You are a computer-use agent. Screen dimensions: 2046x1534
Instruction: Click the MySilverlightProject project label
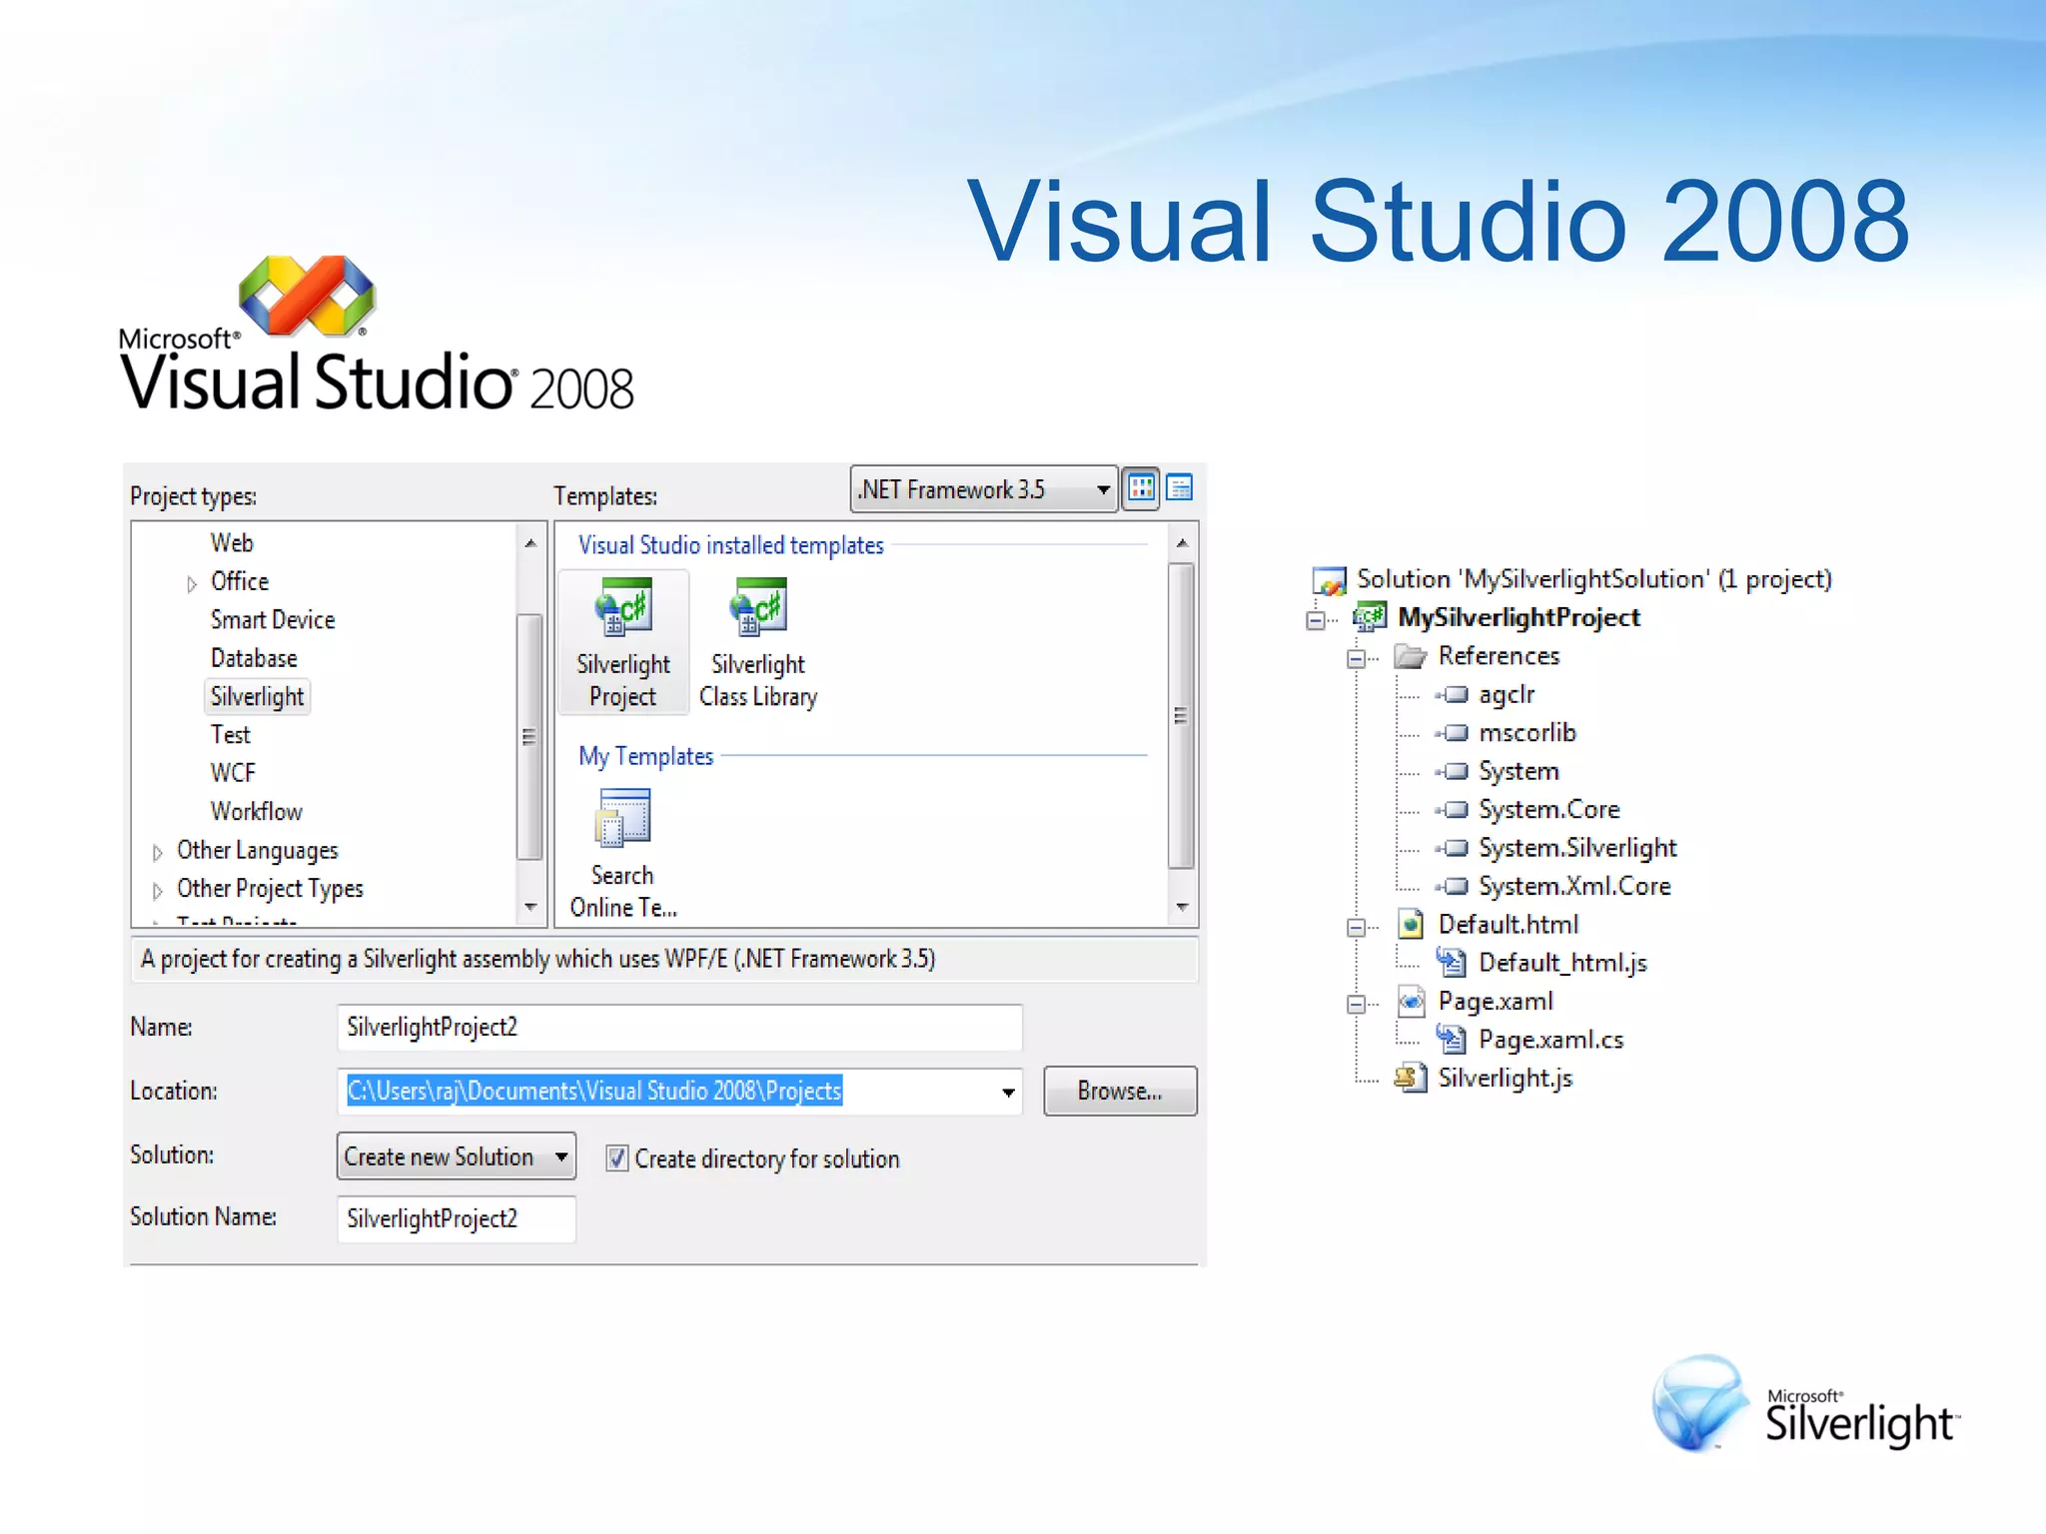pos(1519,618)
